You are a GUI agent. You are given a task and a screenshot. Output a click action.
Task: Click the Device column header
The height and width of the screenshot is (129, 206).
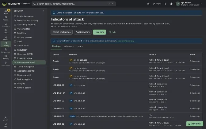point(55,55)
